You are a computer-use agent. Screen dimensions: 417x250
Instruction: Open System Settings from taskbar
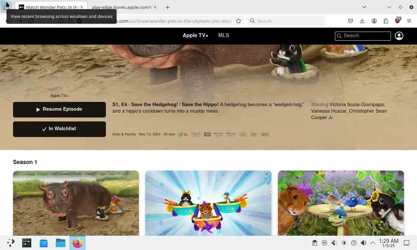pyautogui.click(x=27, y=243)
